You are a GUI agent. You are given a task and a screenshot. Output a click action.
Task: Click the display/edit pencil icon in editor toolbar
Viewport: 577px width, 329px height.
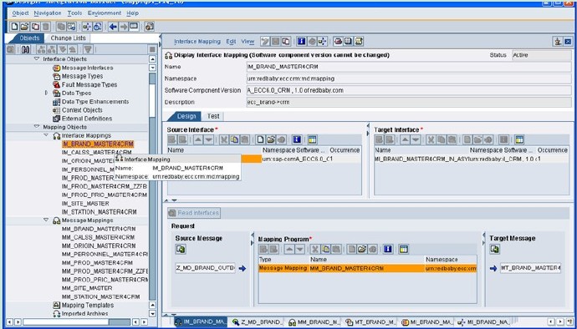pos(265,41)
